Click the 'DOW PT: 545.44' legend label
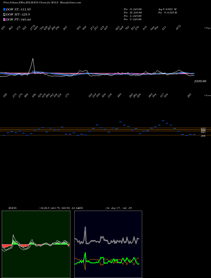211x278 pixels. 18,19
